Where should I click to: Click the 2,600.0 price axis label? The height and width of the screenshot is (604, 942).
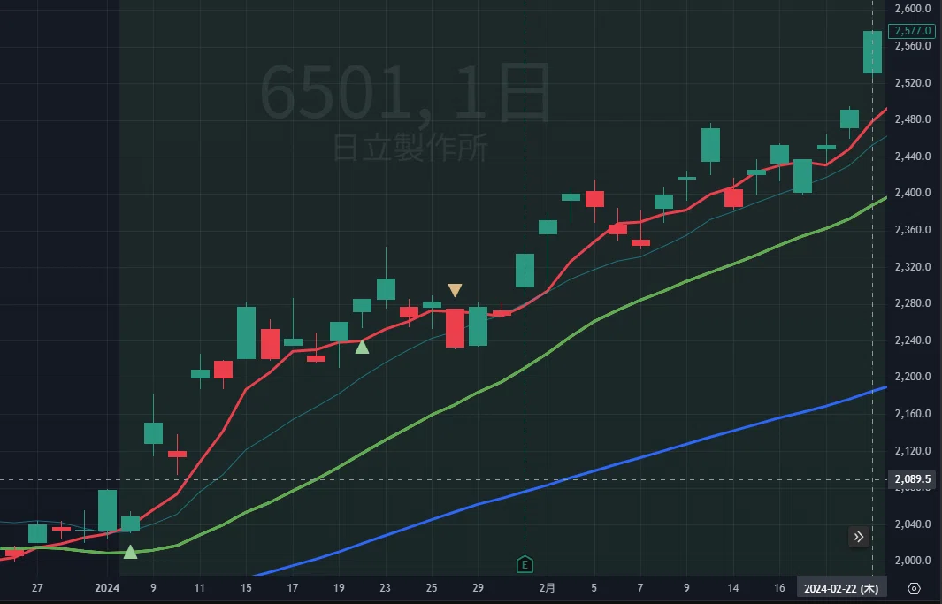click(x=913, y=9)
